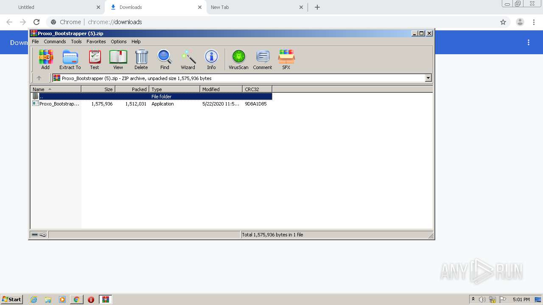
Task: Close the Untitled tab
Action: click(98, 7)
